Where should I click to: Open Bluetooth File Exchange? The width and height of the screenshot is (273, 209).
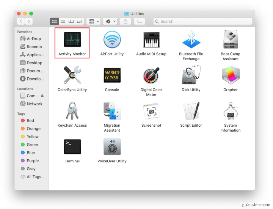click(x=191, y=39)
